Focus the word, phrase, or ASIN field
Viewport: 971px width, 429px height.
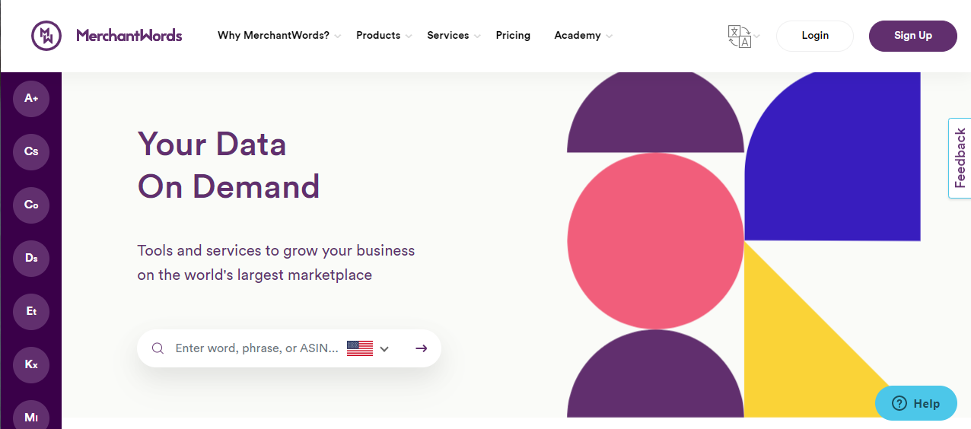coord(256,348)
